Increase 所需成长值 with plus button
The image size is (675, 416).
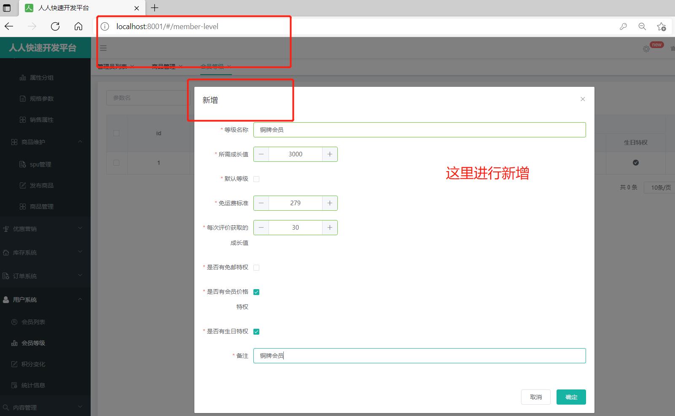point(330,154)
